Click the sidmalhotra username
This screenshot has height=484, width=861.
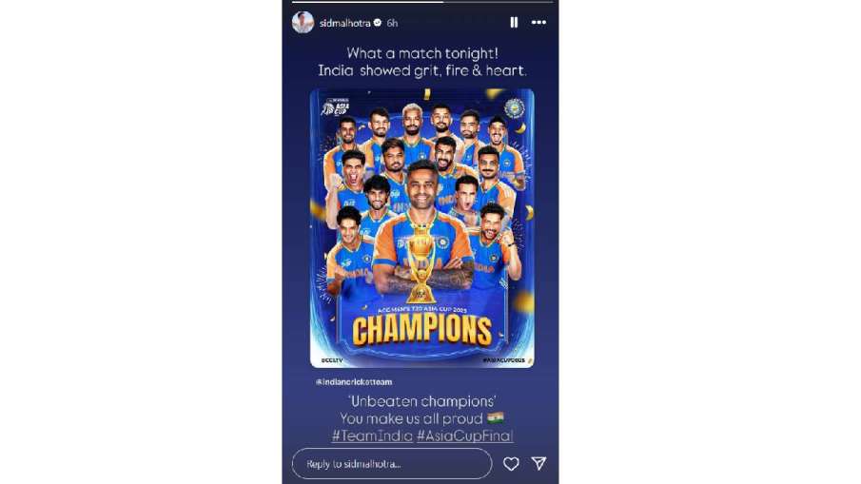tap(344, 23)
